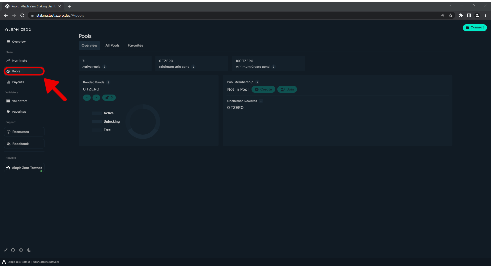Click the Join pool button
Screen dimensions: 491x266
287,89
